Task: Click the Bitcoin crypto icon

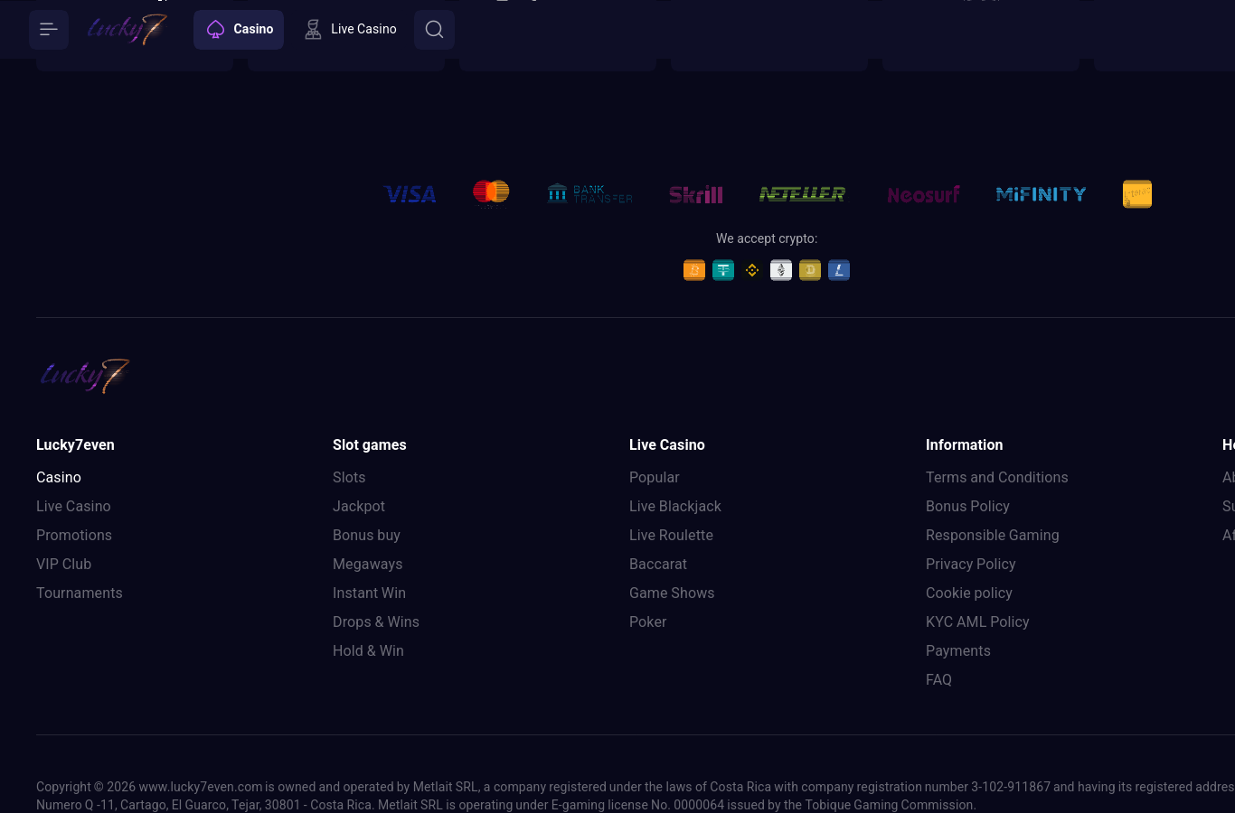Action: pyautogui.click(x=694, y=270)
